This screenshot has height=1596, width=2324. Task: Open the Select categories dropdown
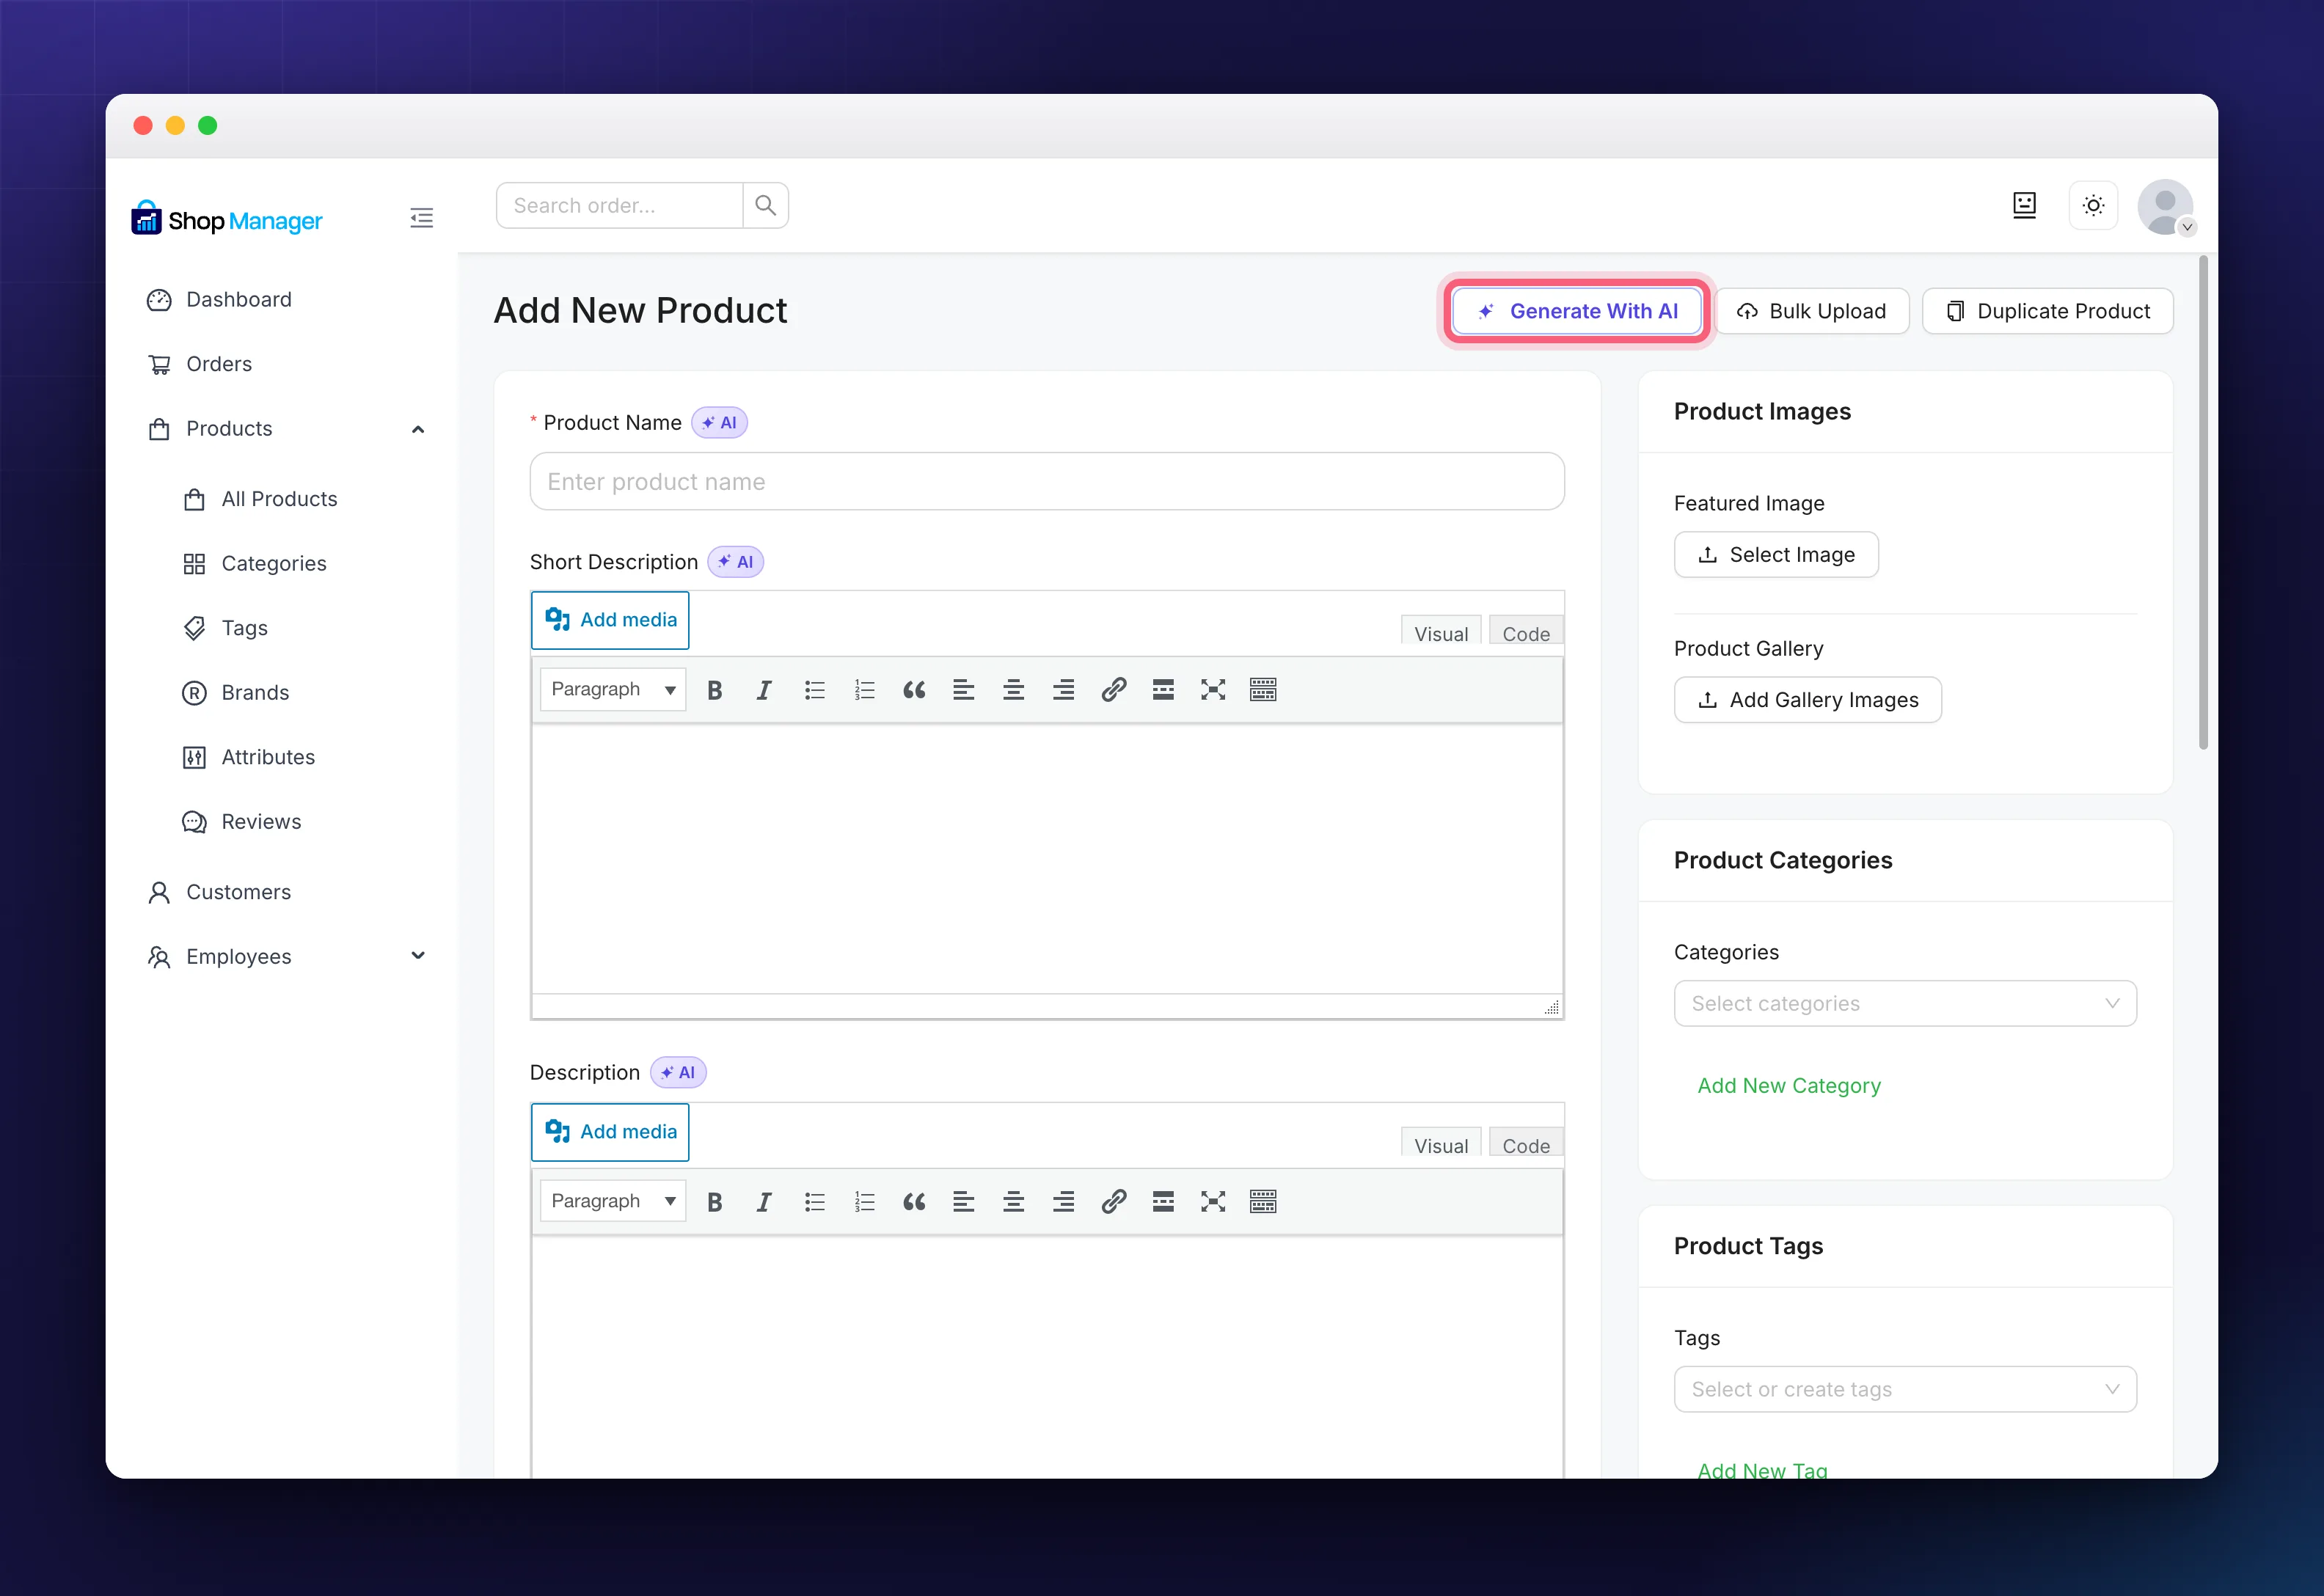point(1905,1004)
